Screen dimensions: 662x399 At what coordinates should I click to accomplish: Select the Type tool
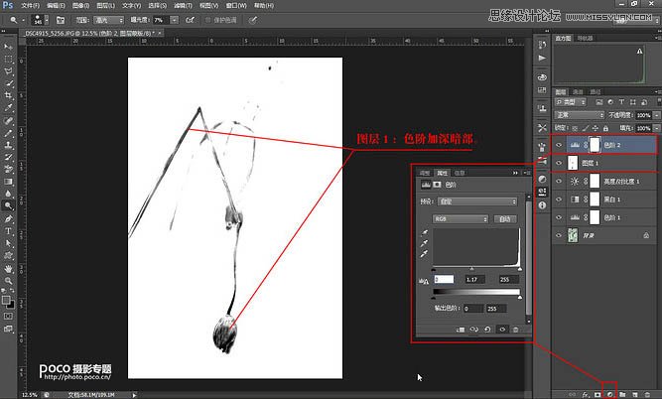(x=8, y=230)
